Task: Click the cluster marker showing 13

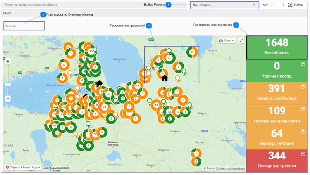Action: coord(178,112)
